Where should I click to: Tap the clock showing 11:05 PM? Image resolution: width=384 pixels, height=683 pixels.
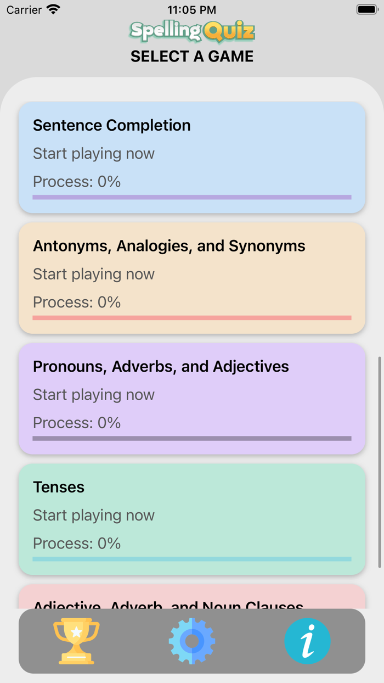coord(192,9)
